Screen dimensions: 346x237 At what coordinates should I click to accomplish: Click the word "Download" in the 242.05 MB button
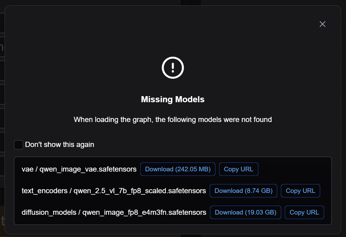(159, 169)
